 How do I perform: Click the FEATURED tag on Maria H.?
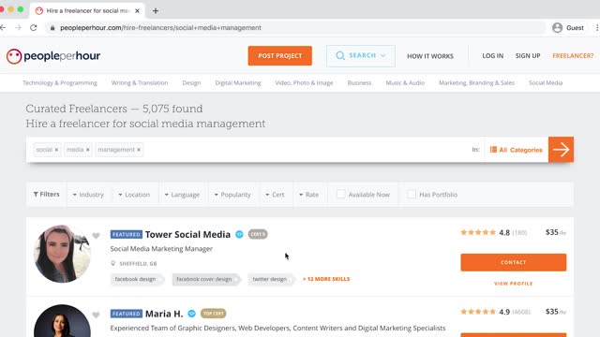127,314
